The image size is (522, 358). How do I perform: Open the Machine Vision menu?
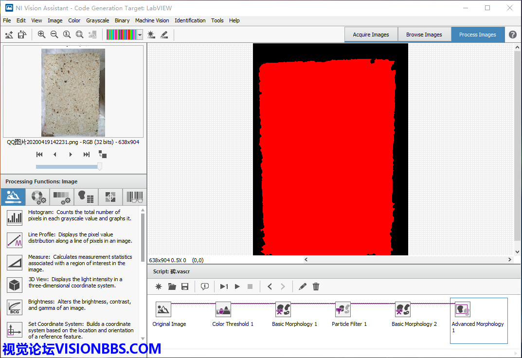pos(152,20)
